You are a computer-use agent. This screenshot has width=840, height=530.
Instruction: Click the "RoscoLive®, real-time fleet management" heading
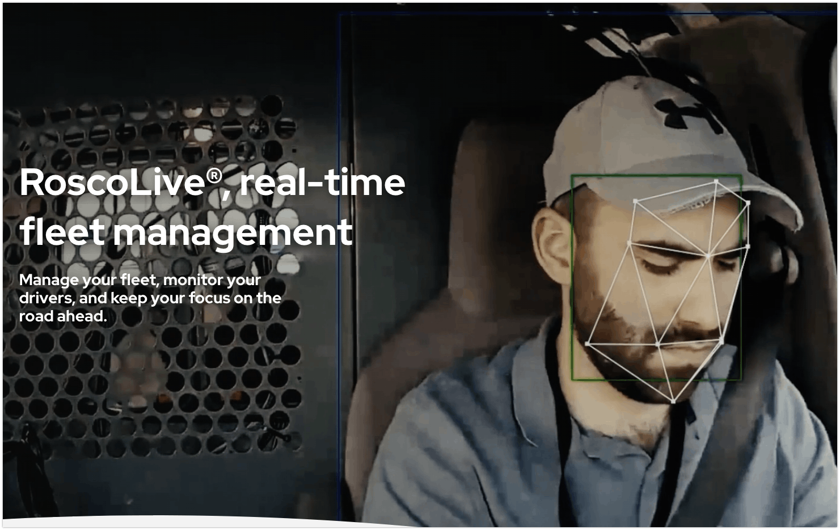(212, 206)
